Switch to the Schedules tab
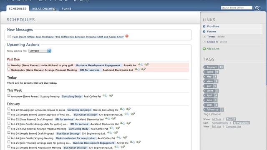Image resolution: width=267 pixels, height=150 pixels. 18,8
